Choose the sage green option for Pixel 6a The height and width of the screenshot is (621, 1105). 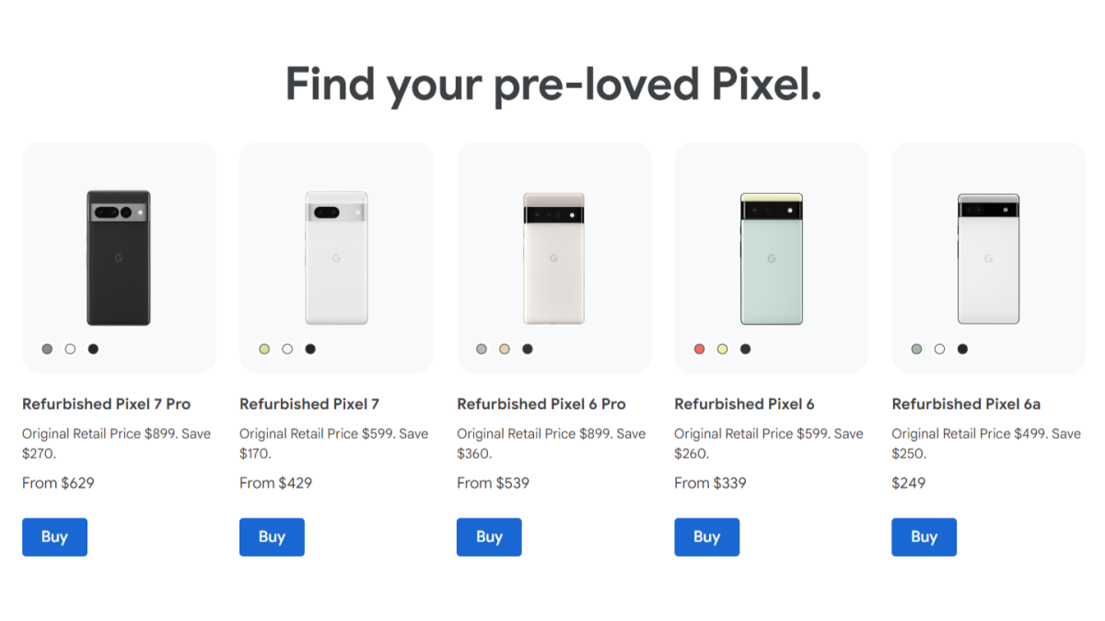[916, 349]
